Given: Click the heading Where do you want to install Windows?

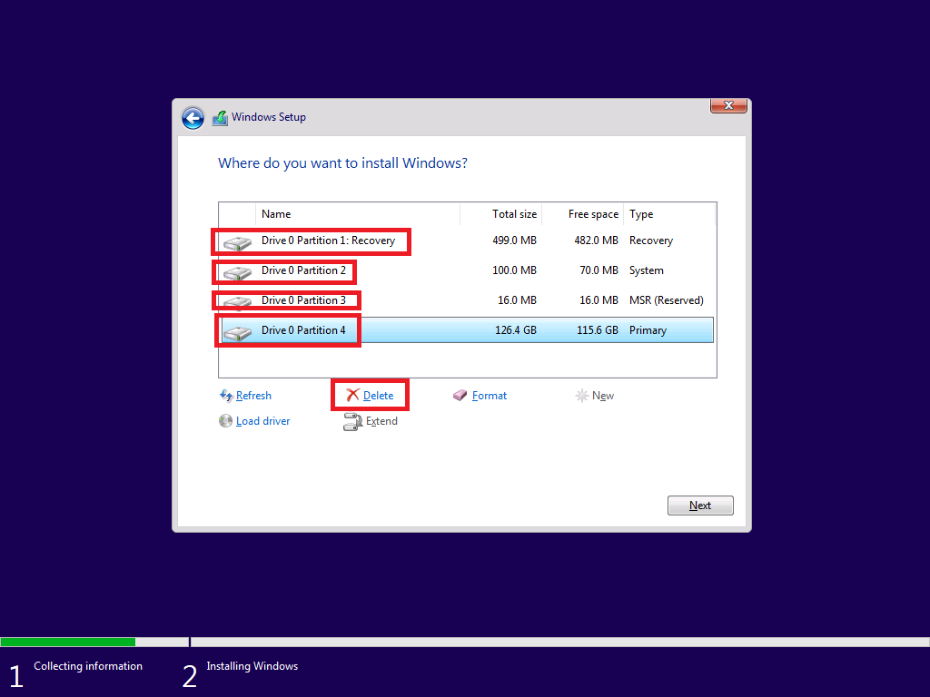Looking at the screenshot, I should pos(342,163).
